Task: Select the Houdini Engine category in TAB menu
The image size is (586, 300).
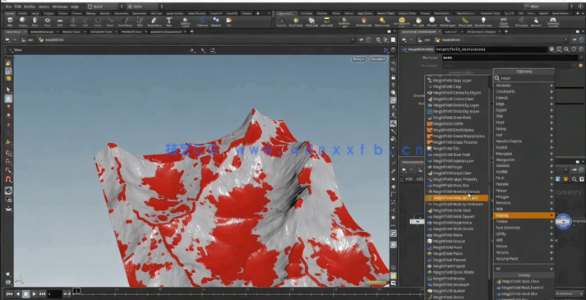Action: (x=524, y=141)
